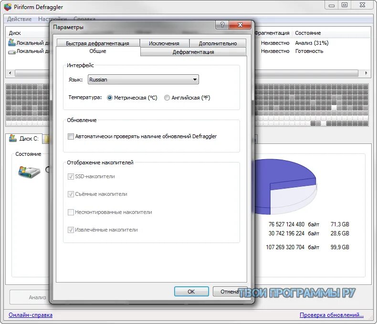Click the Готовность status cell
The image size is (377, 324).
(x=309, y=51)
